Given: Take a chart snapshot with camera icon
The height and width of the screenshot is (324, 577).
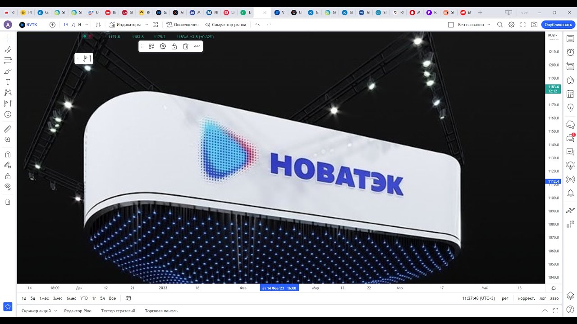Looking at the screenshot, I should 534,25.
